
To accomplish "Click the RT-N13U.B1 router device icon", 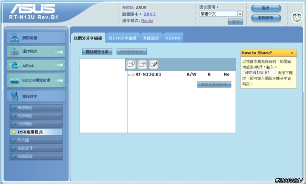I will click(x=131, y=74).
